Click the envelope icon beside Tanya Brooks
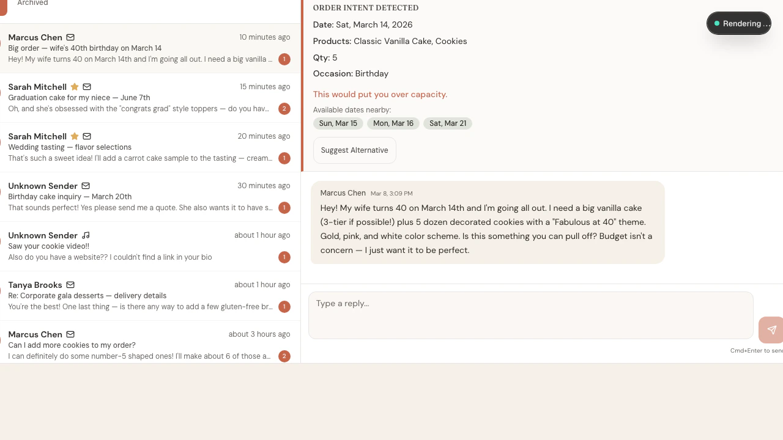Screen dimensions: 783x440 click(x=70, y=285)
